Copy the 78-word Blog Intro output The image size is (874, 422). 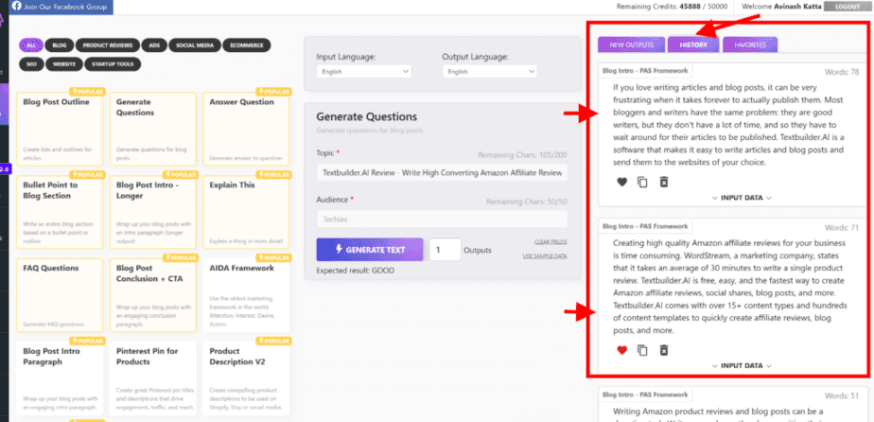(642, 182)
